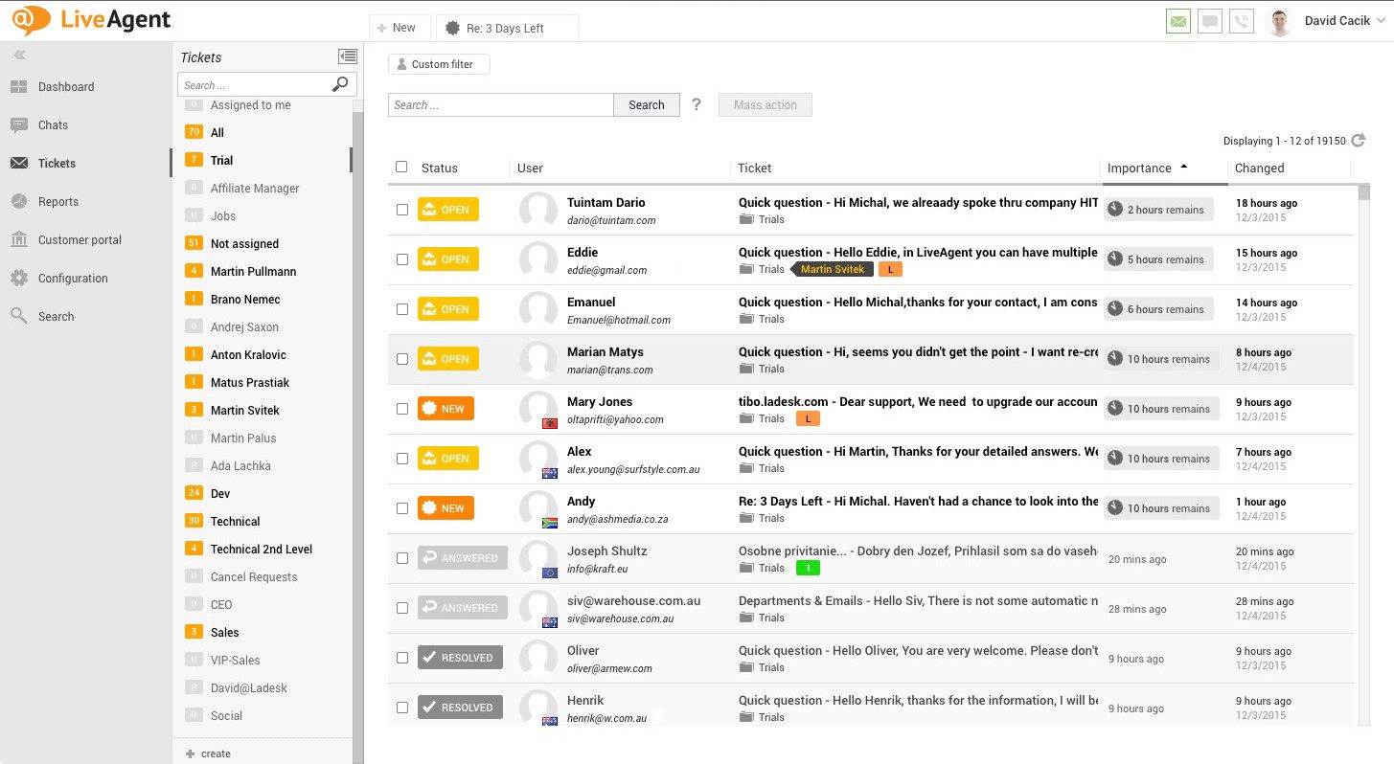Sort by the Status column header

[440, 168]
